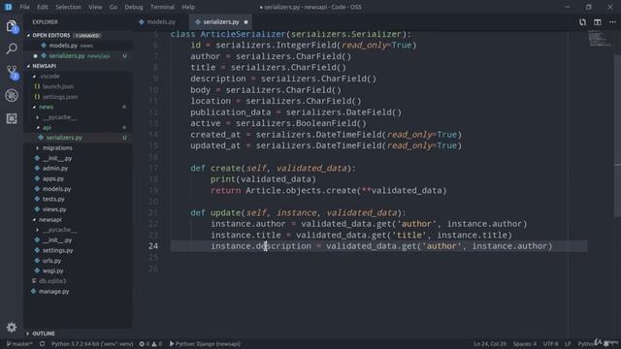Select serializers.py in Open Editors list
This screenshot has width=621, height=349.
(78, 56)
